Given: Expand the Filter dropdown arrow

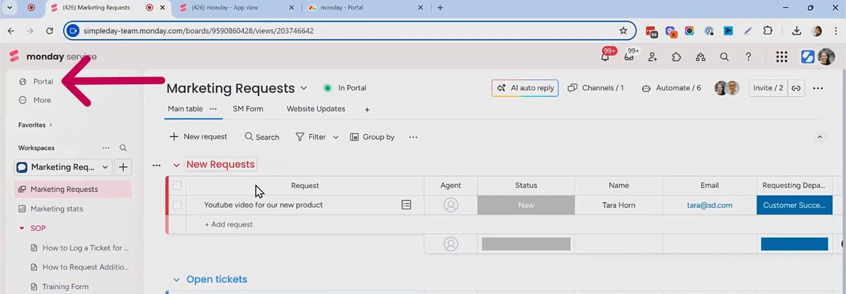Looking at the screenshot, I should click(336, 137).
